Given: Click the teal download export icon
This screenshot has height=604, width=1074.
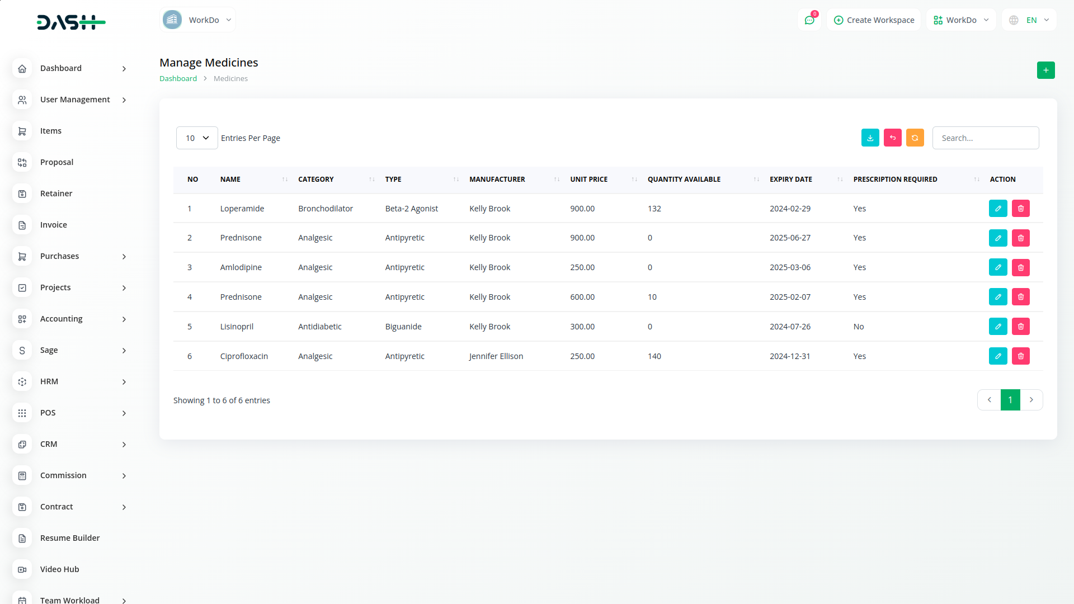Looking at the screenshot, I should click(x=870, y=138).
